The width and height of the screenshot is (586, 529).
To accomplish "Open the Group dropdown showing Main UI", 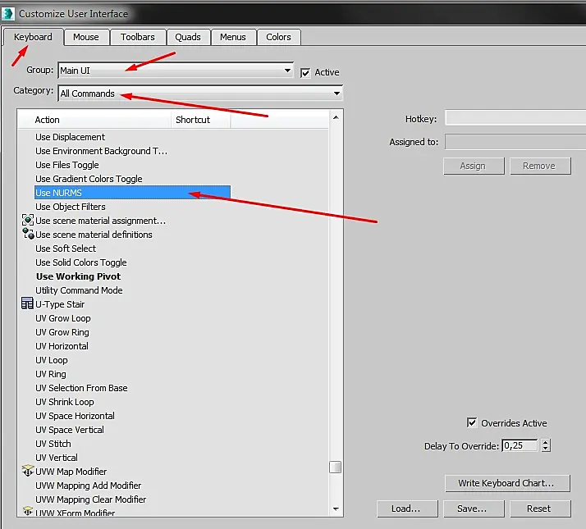I will point(176,71).
